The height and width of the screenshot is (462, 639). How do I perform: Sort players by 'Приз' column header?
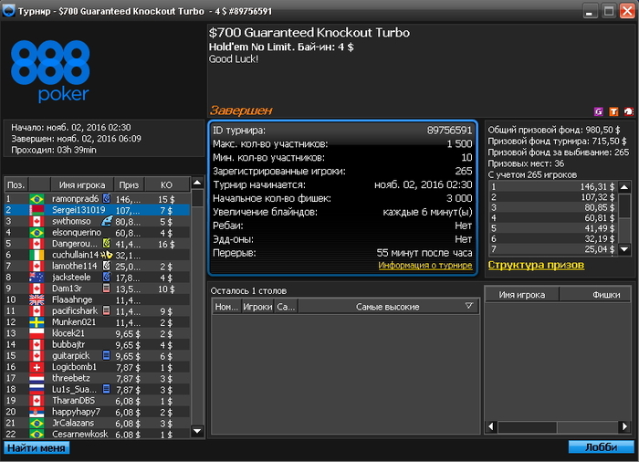click(x=130, y=184)
